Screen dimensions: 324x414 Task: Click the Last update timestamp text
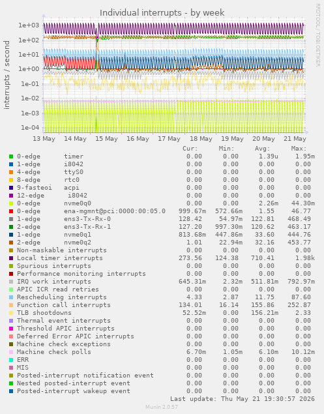[x=242, y=399]
